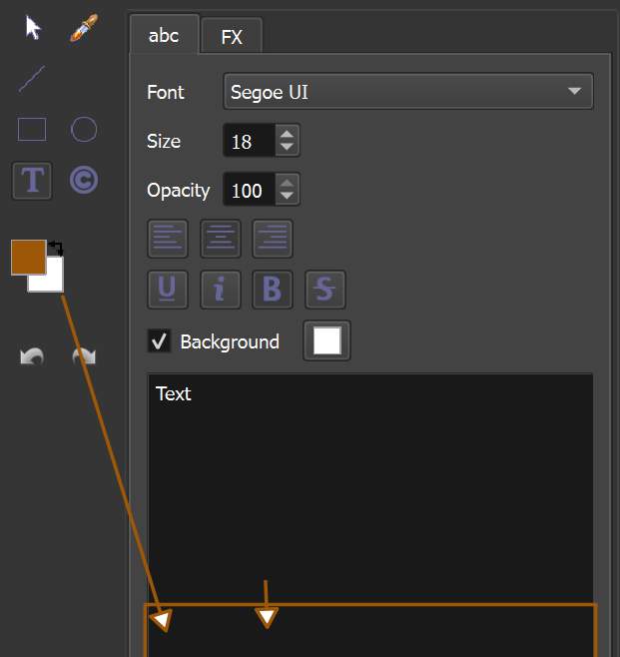Decrease the Size value
The image size is (620, 657).
(287, 147)
